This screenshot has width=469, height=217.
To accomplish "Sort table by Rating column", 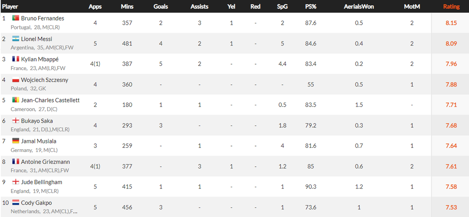I will [x=451, y=7].
